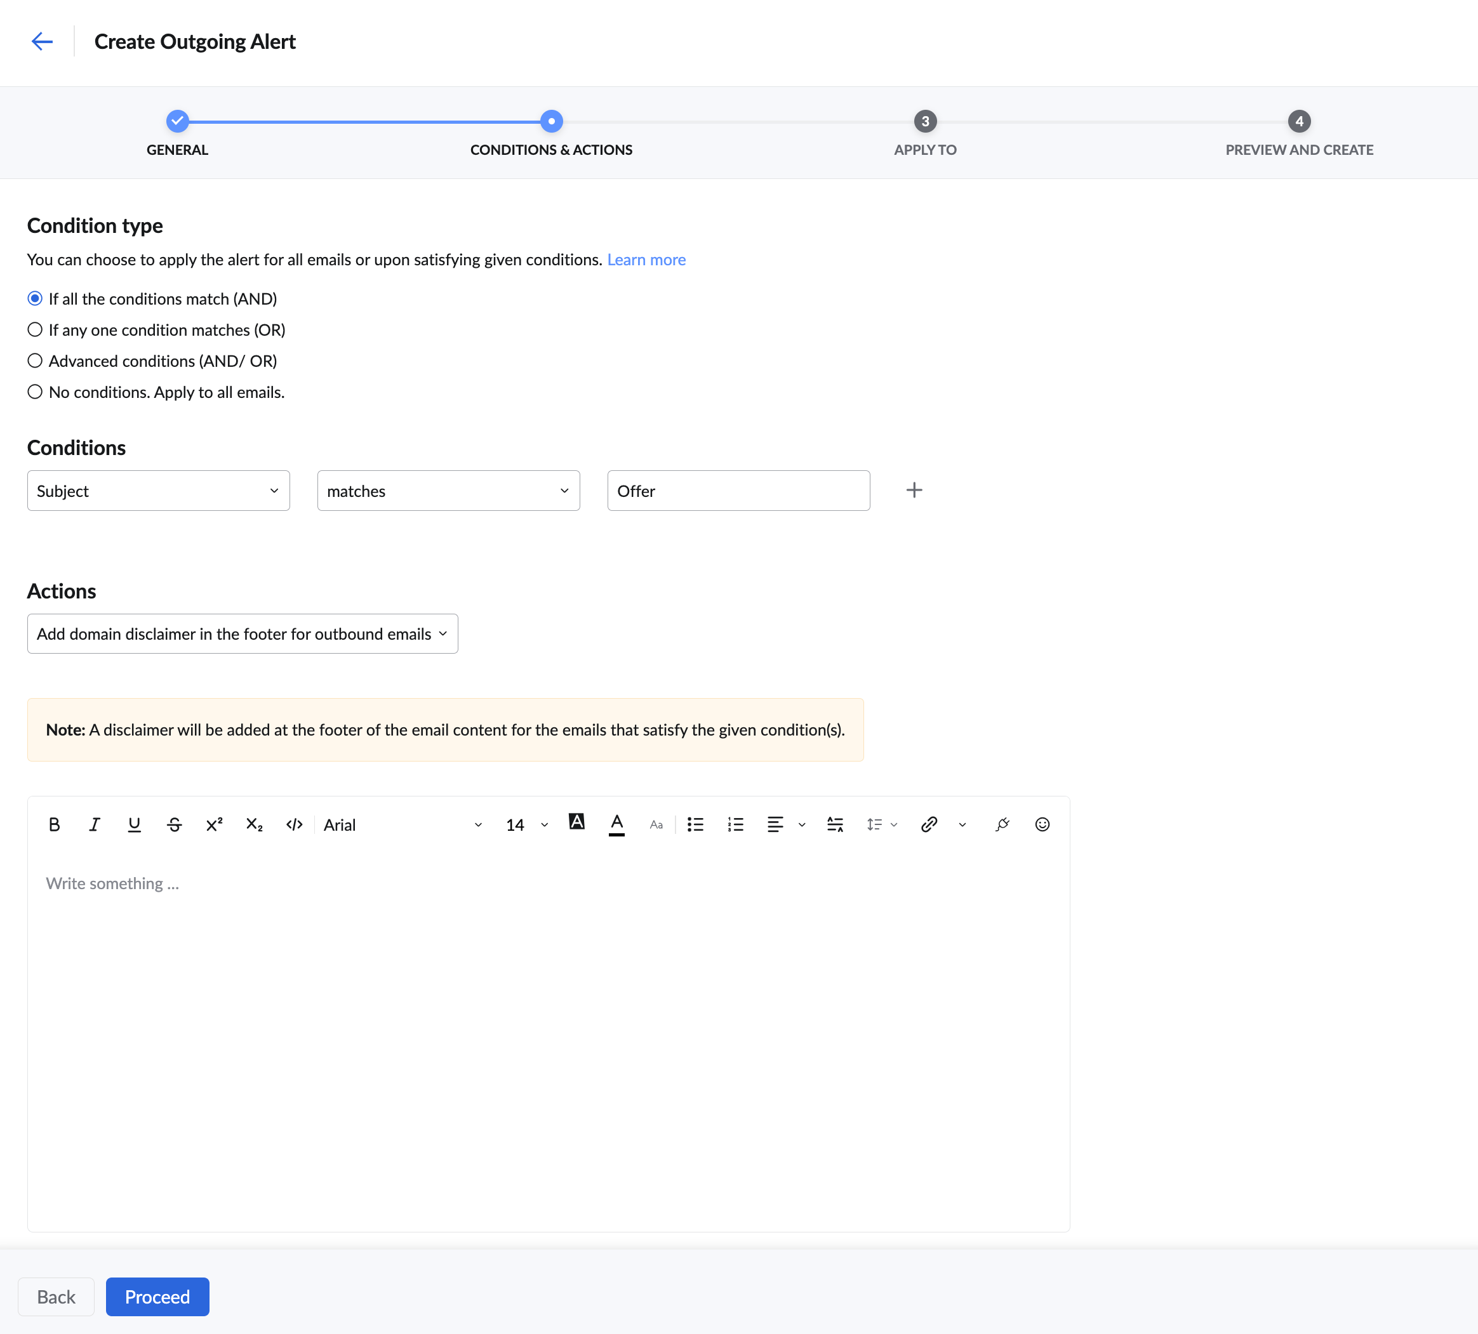This screenshot has height=1334, width=1478.
Task: Insert a bulleted list
Action: (695, 824)
